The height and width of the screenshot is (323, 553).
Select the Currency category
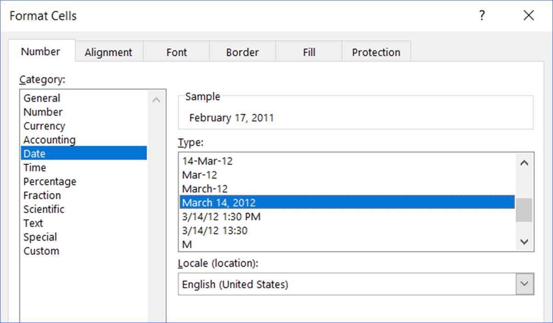[x=44, y=125]
